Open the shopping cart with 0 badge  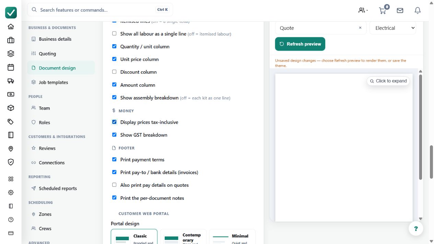pos(383,10)
